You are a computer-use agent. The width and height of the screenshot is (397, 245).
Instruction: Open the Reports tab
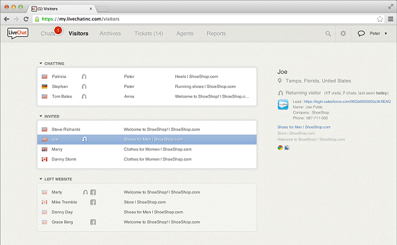(x=216, y=34)
